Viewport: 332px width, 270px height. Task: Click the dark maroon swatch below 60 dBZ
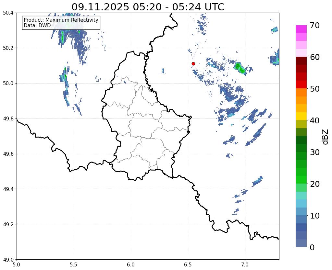[301, 61]
